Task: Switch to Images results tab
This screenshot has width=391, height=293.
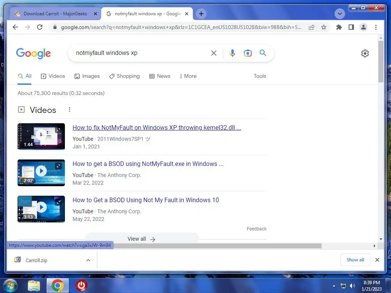Action: click(87, 76)
